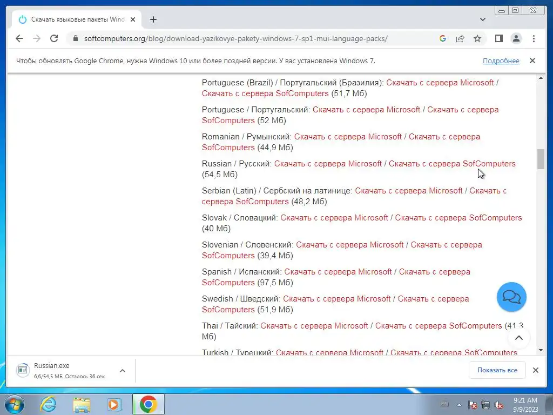Download Thai pack from Microsoft server
Screen dimensions: 553x415
click(314, 326)
